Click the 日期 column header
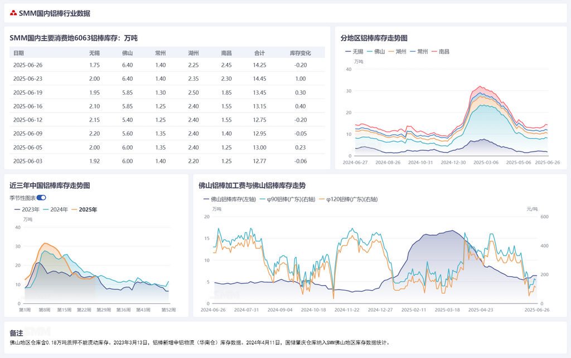571x358 pixels. (x=18, y=53)
